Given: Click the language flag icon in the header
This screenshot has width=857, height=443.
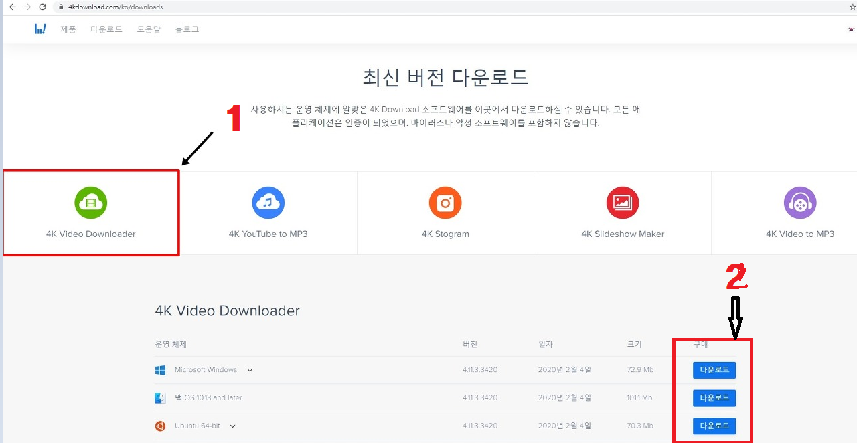Looking at the screenshot, I should pos(852,29).
